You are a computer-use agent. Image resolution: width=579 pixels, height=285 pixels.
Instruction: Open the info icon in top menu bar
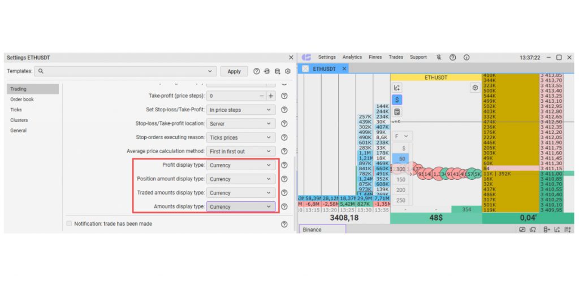466,57
